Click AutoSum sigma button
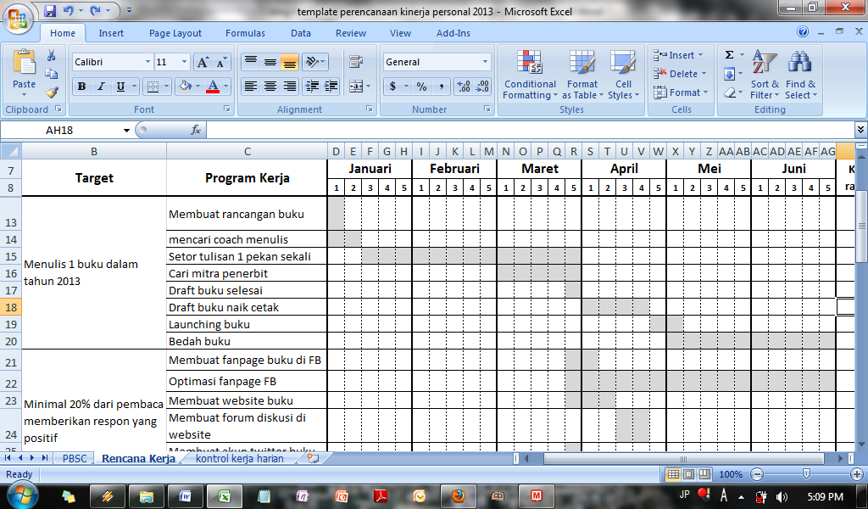 (x=730, y=55)
